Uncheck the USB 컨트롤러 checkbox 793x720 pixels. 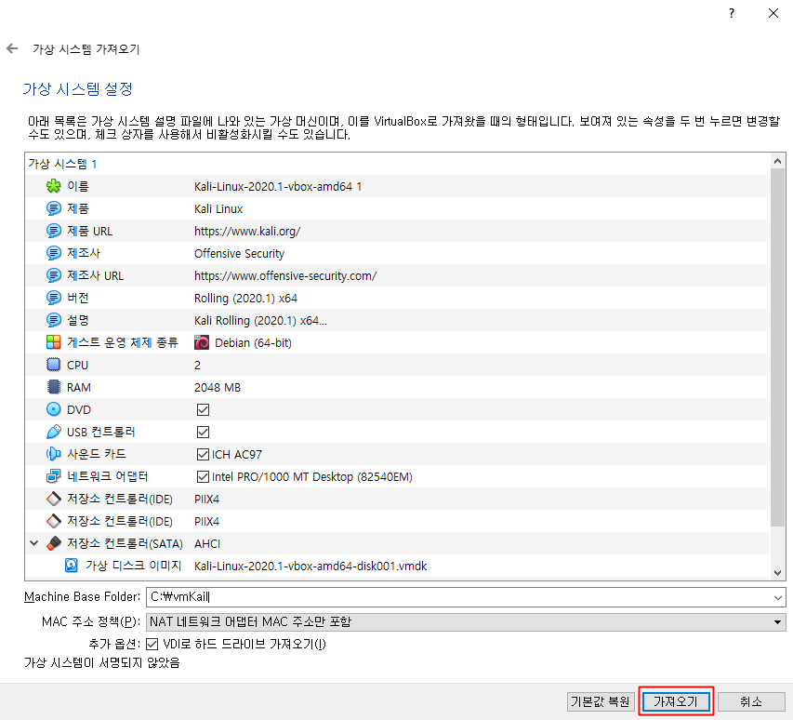click(x=203, y=432)
